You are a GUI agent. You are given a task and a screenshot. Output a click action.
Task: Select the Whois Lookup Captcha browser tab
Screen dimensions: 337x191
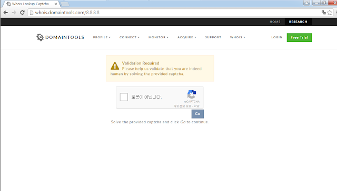[x=31, y=4]
